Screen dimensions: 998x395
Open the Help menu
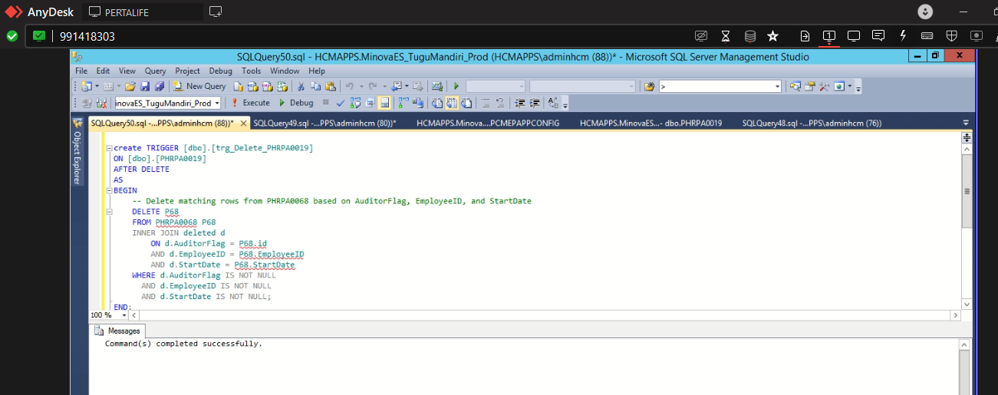tap(317, 71)
